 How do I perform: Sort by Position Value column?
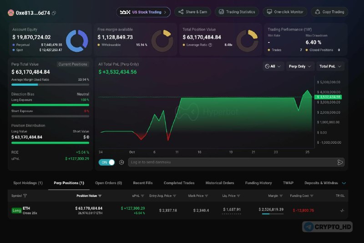pyautogui.click(x=100, y=196)
